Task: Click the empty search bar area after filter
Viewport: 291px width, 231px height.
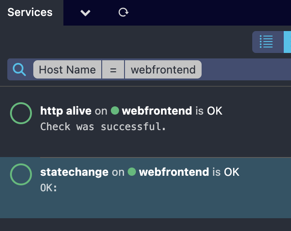Action: pos(246,69)
